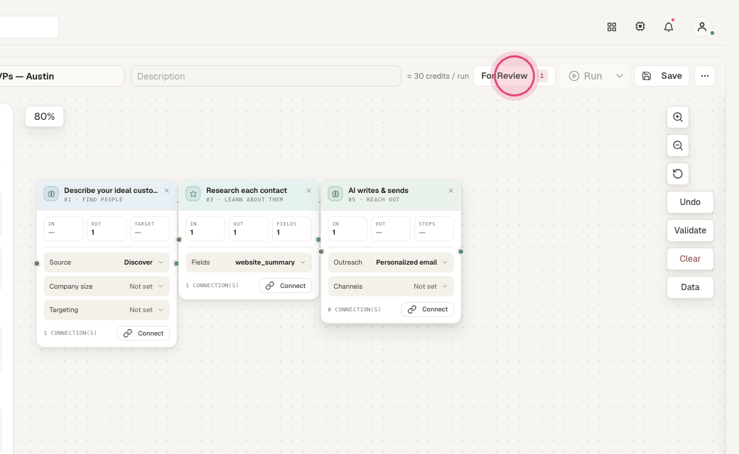Click the brain icon on Describe node
Screen dimensions: 739x454
(51, 194)
